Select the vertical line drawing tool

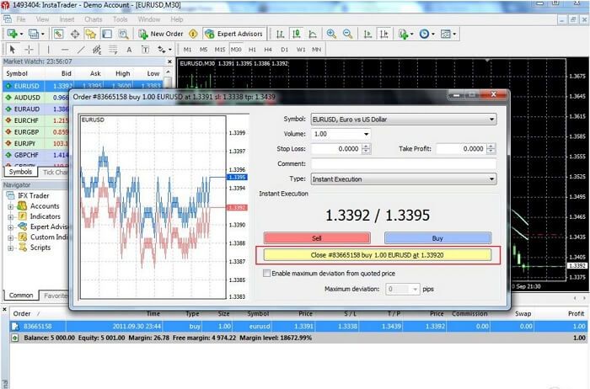49,49
